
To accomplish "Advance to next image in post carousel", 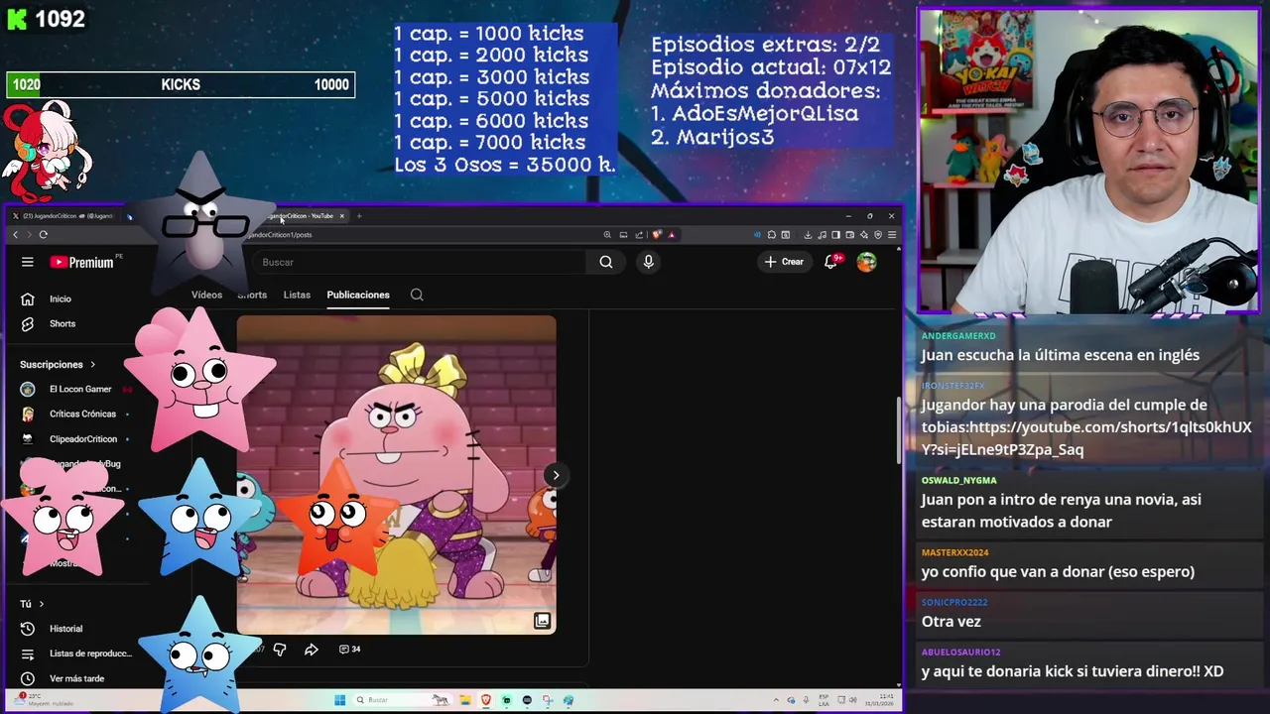I will click(556, 475).
